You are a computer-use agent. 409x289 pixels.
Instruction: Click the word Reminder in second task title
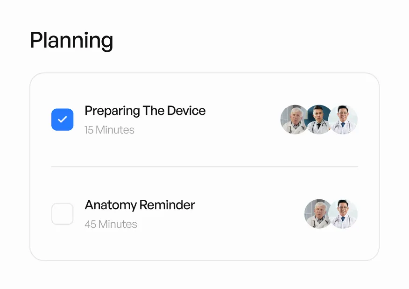(167, 205)
